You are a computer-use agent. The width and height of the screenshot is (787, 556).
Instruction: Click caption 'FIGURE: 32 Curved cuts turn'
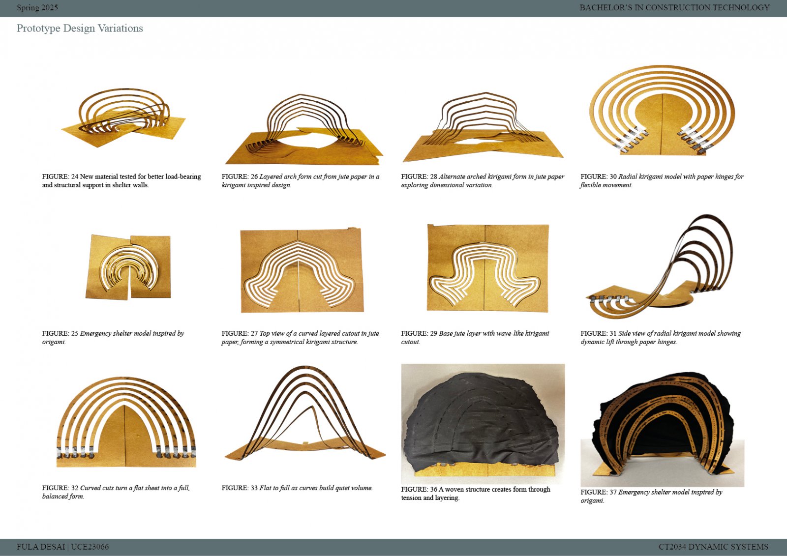coord(116,492)
